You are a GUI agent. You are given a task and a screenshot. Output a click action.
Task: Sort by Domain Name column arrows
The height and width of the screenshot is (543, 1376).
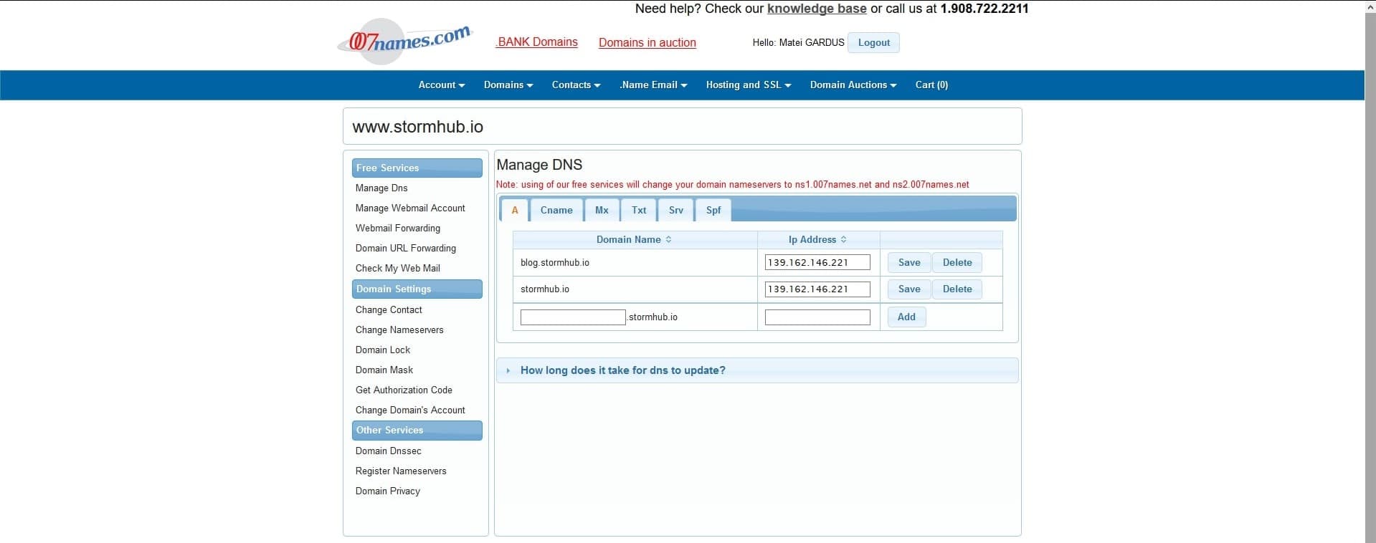[x=668, y=239]
